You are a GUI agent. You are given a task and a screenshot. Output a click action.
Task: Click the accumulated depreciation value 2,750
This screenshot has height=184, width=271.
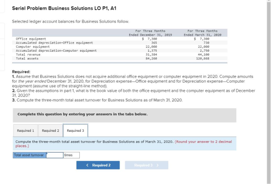204,51
